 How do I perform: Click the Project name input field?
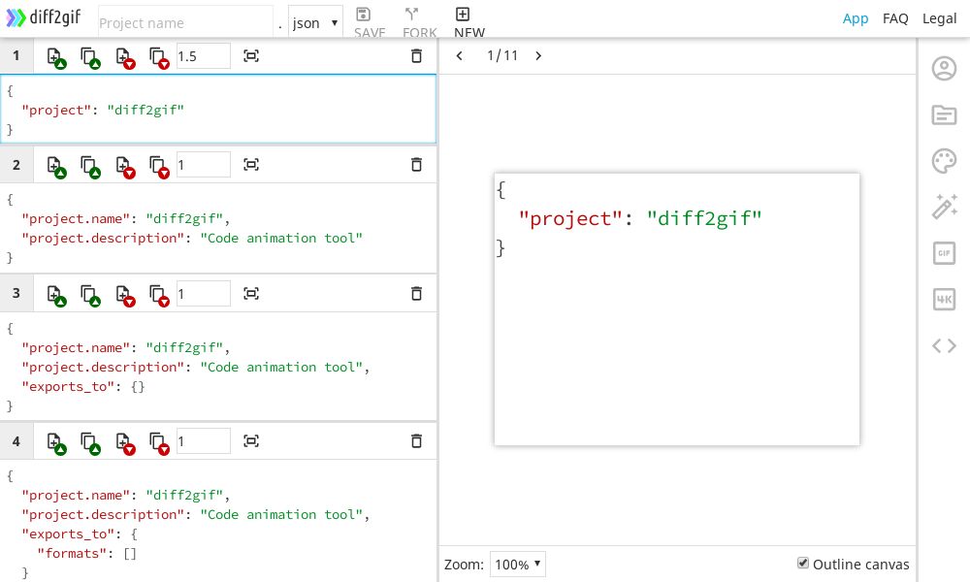[184, 22]
